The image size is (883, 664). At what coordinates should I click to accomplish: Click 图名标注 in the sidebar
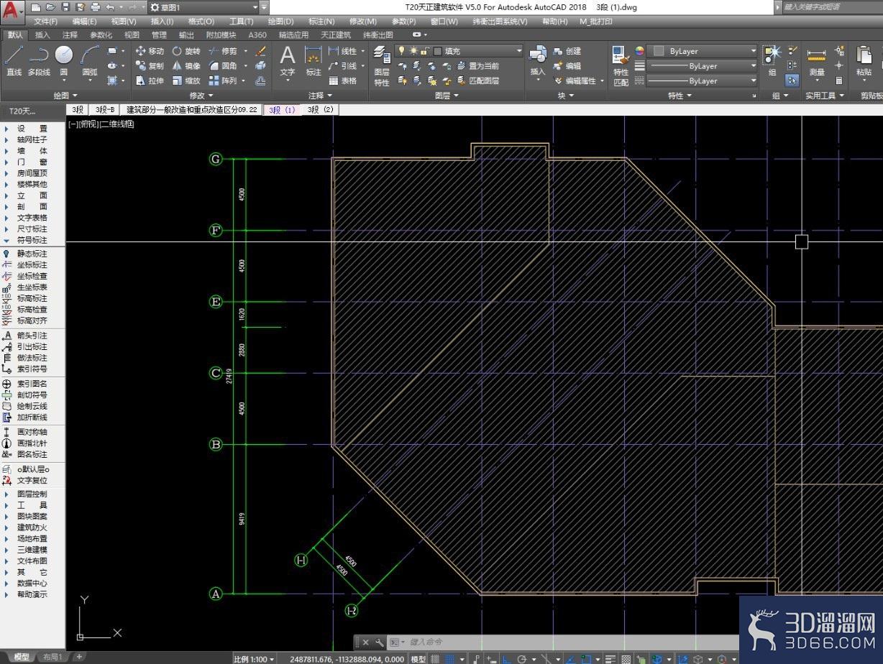click(x=32, y=454)
